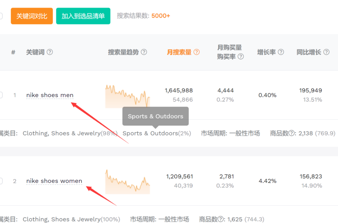Click the trend chart for nike shoes women

point(127,181)
